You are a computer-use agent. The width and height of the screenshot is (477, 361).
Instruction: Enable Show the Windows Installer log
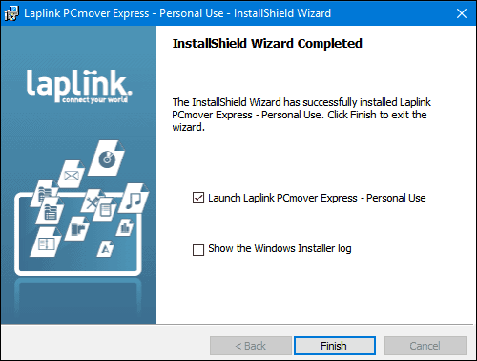198,250
